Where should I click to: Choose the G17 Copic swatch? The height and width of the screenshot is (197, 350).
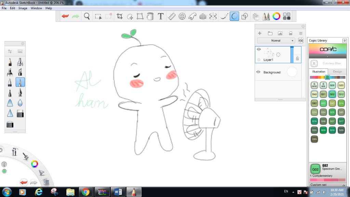(341, 121)
